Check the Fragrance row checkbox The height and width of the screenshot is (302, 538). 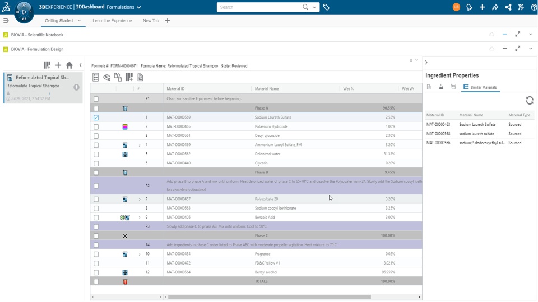(96, 254)
